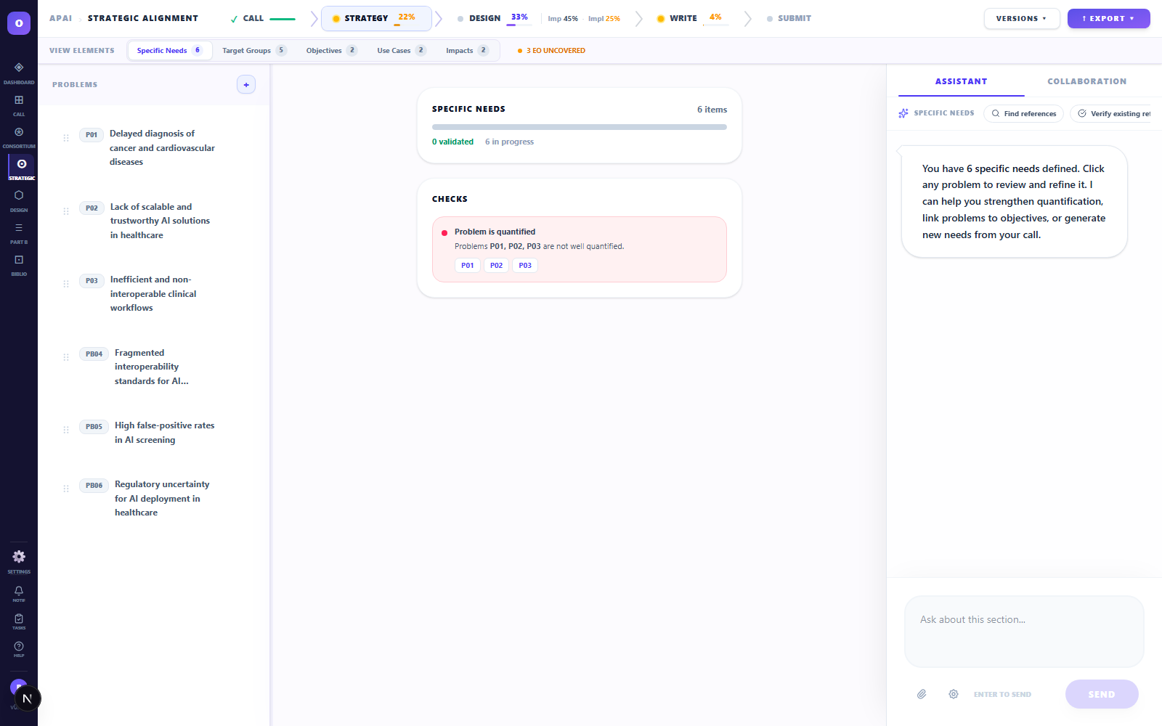Image resolution: width=1162 pixels, height=726 pixels.
Task: Switch to the Collaboration tab
Action: coord(1086,81)
